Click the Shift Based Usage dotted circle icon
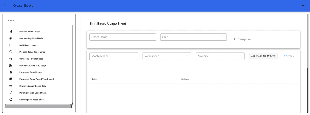Viewport: 310px width, 115px height. tap(11, 45)
